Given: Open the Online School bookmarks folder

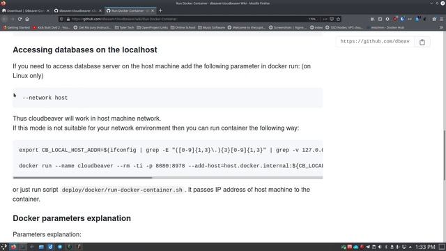Looking at the screenshot, I should pos(183,28).
